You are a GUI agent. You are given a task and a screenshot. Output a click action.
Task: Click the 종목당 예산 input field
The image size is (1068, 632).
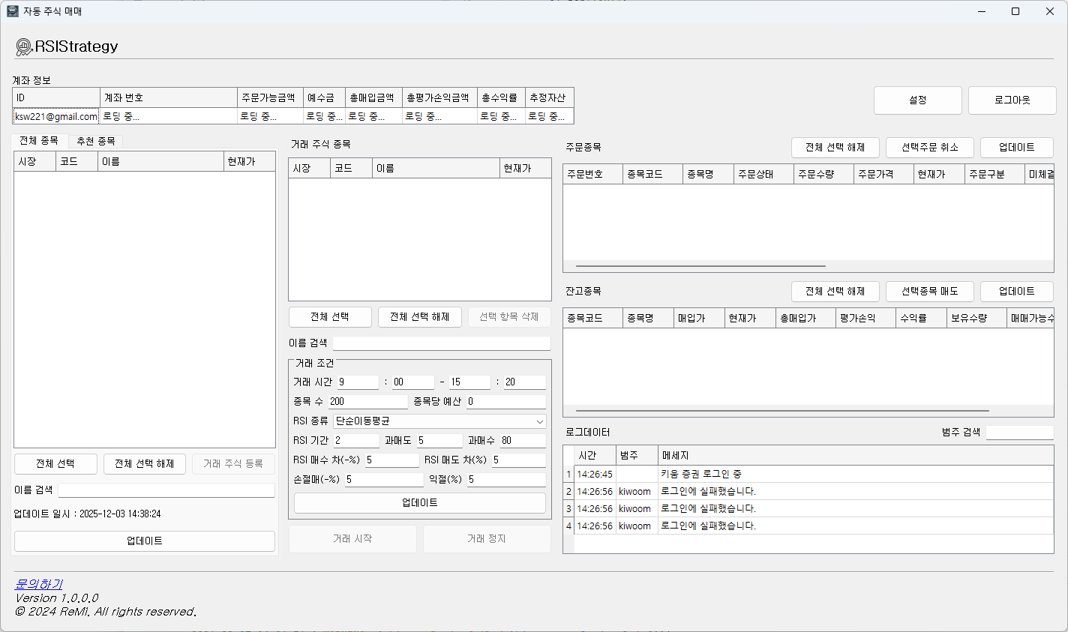[x=506, y=402]
